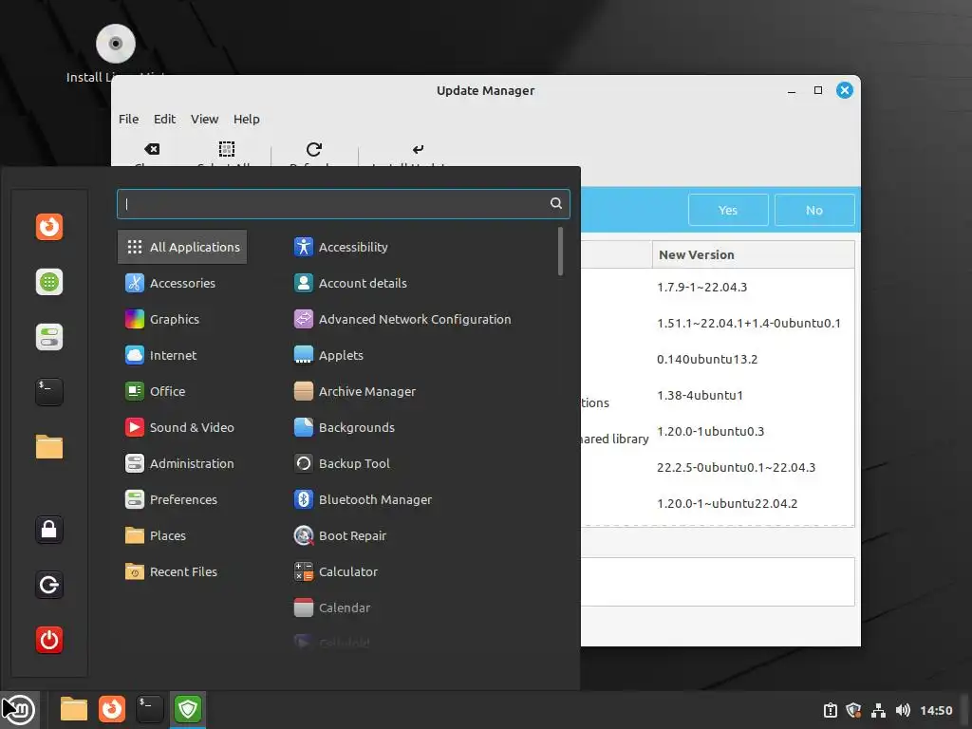
Task: Click the 14:50 clock on the panel
Action: pyautogui.click(x=936, y=710)
